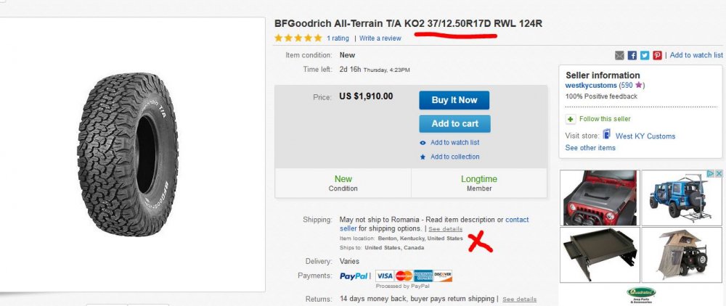Open the 1 rating link

coord(338,38)
